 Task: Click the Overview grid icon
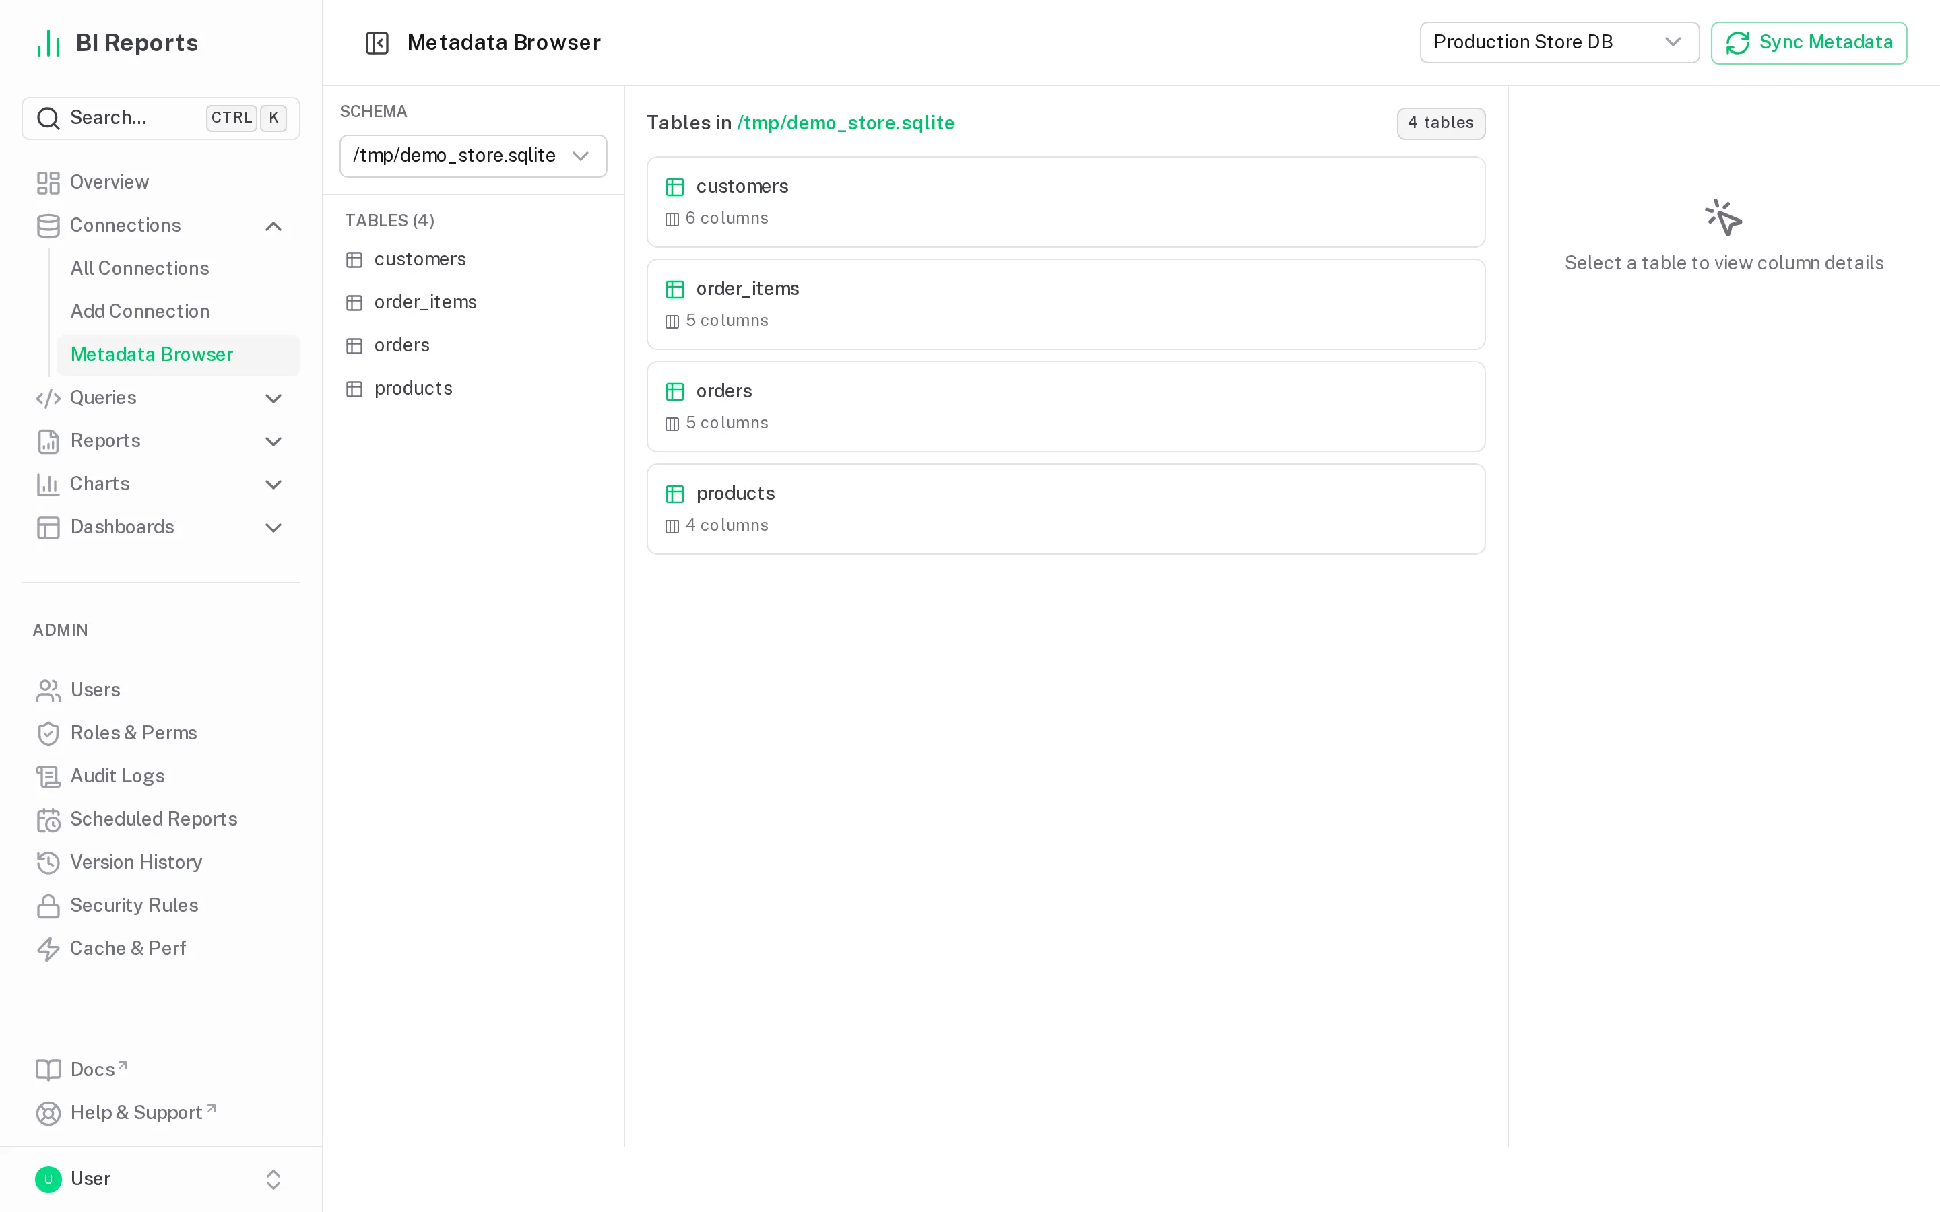(48, 182)
